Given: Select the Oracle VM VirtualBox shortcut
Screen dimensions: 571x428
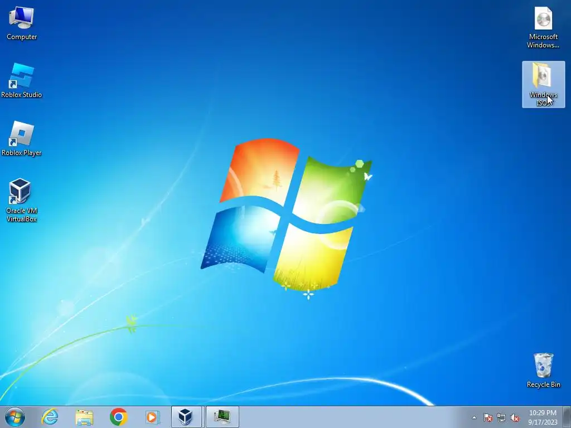Looking at the screenshot, I should coord(22,200).
